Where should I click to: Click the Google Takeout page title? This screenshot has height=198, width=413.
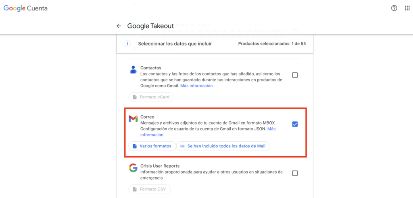pos(150,26)
